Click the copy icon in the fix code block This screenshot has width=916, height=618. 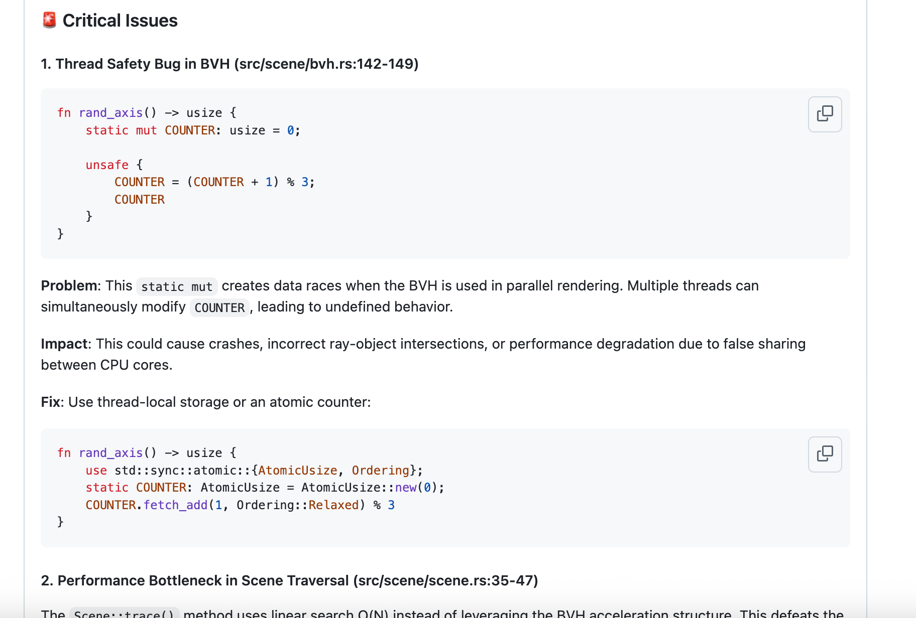[824, 454]
